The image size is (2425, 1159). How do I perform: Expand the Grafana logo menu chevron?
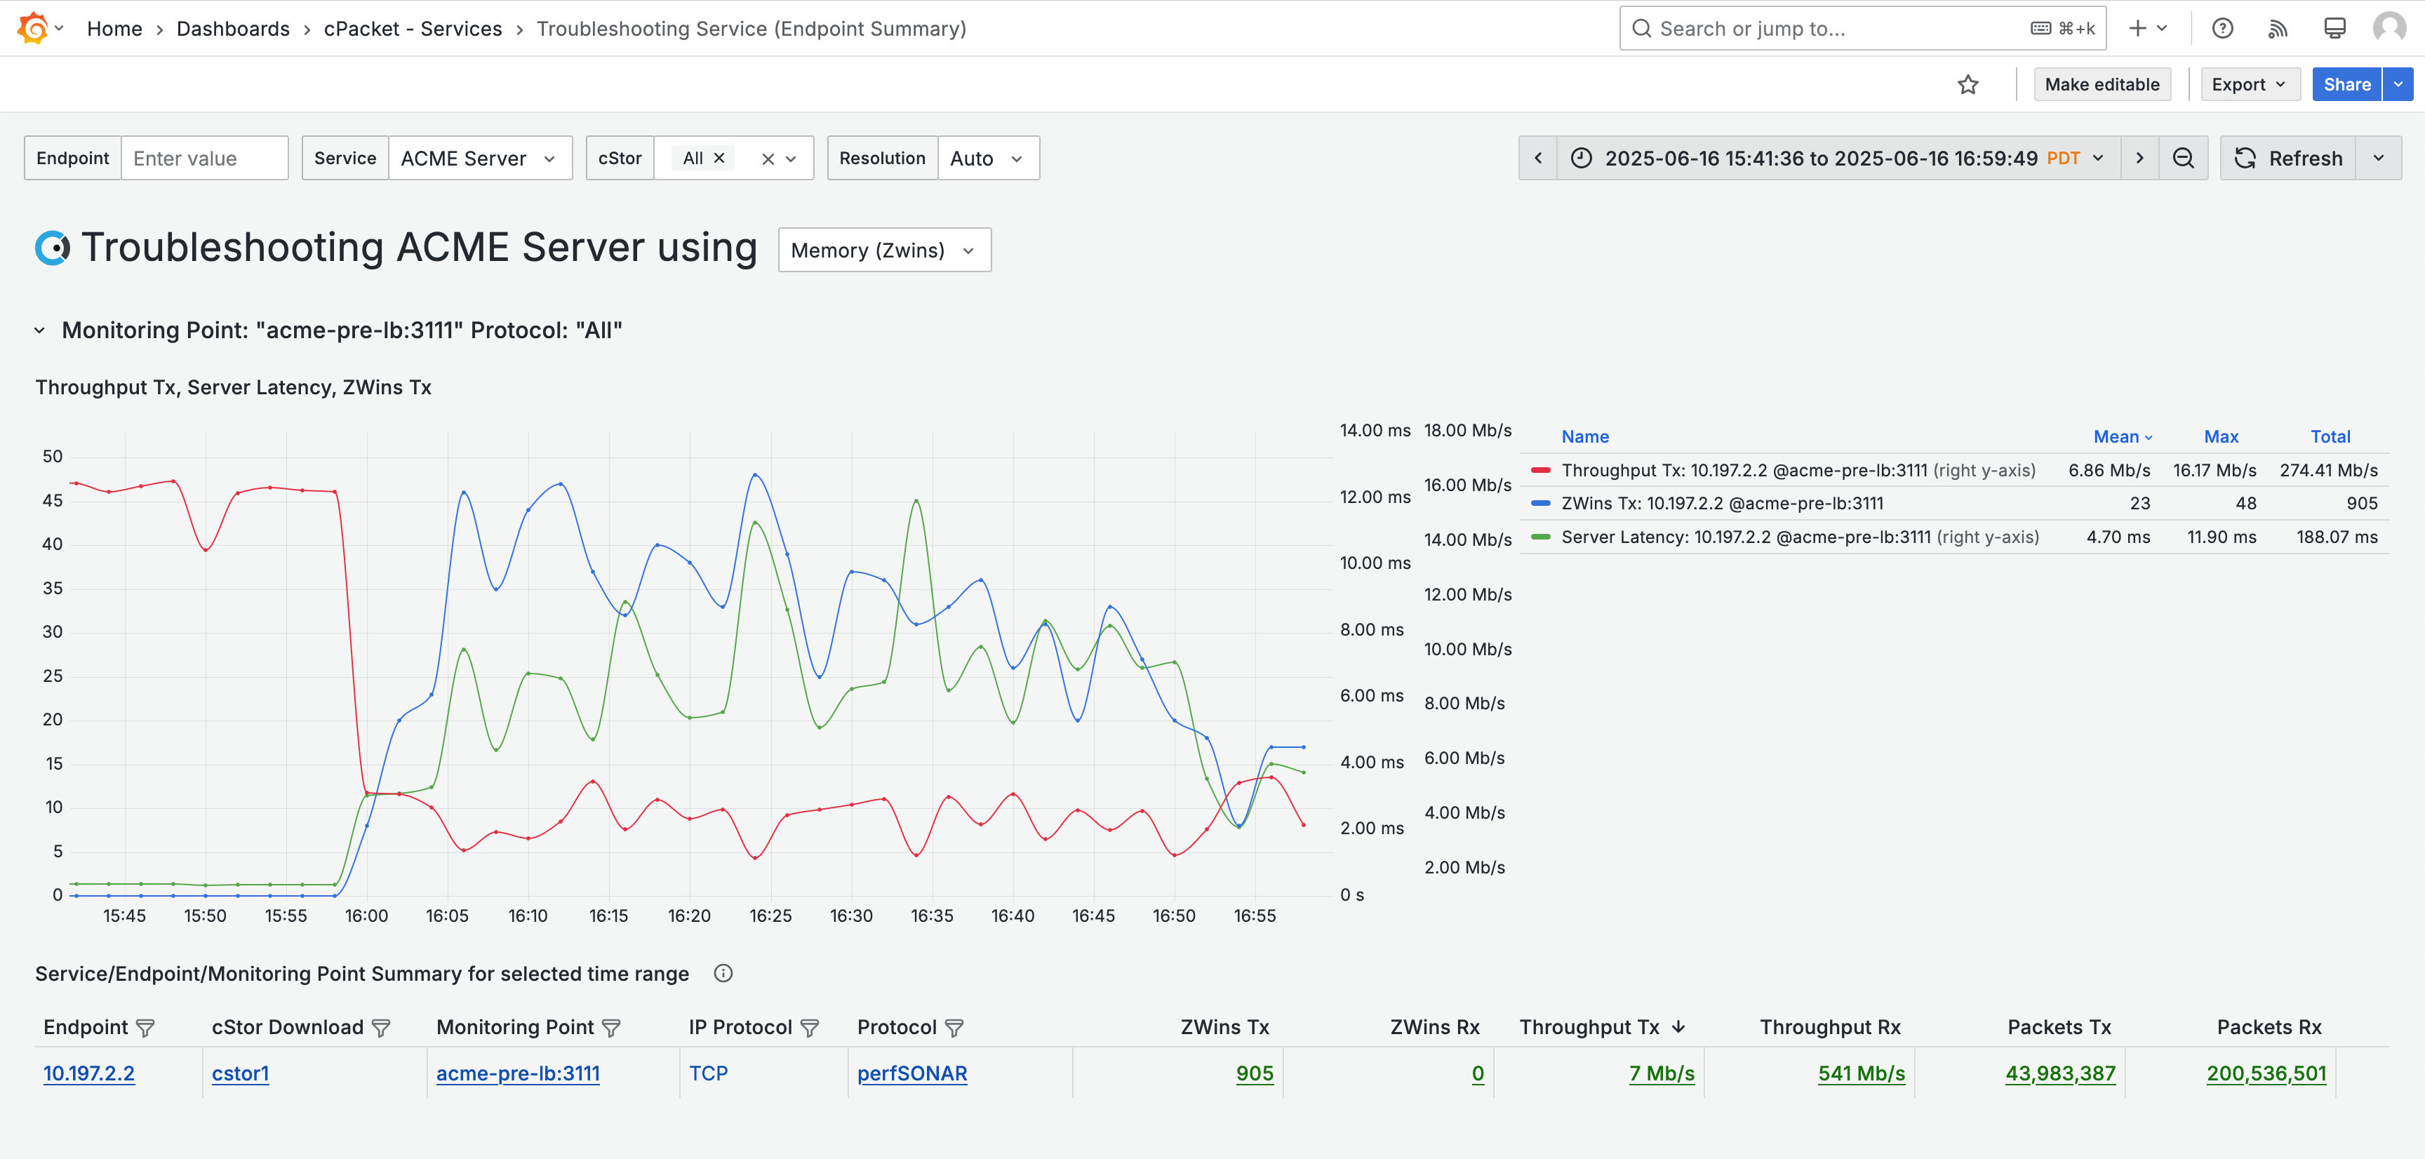(60, 28)
